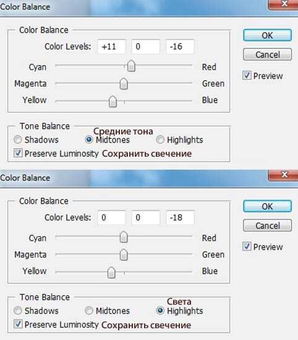Click the +11 color level field

click(x=111, y=46)
